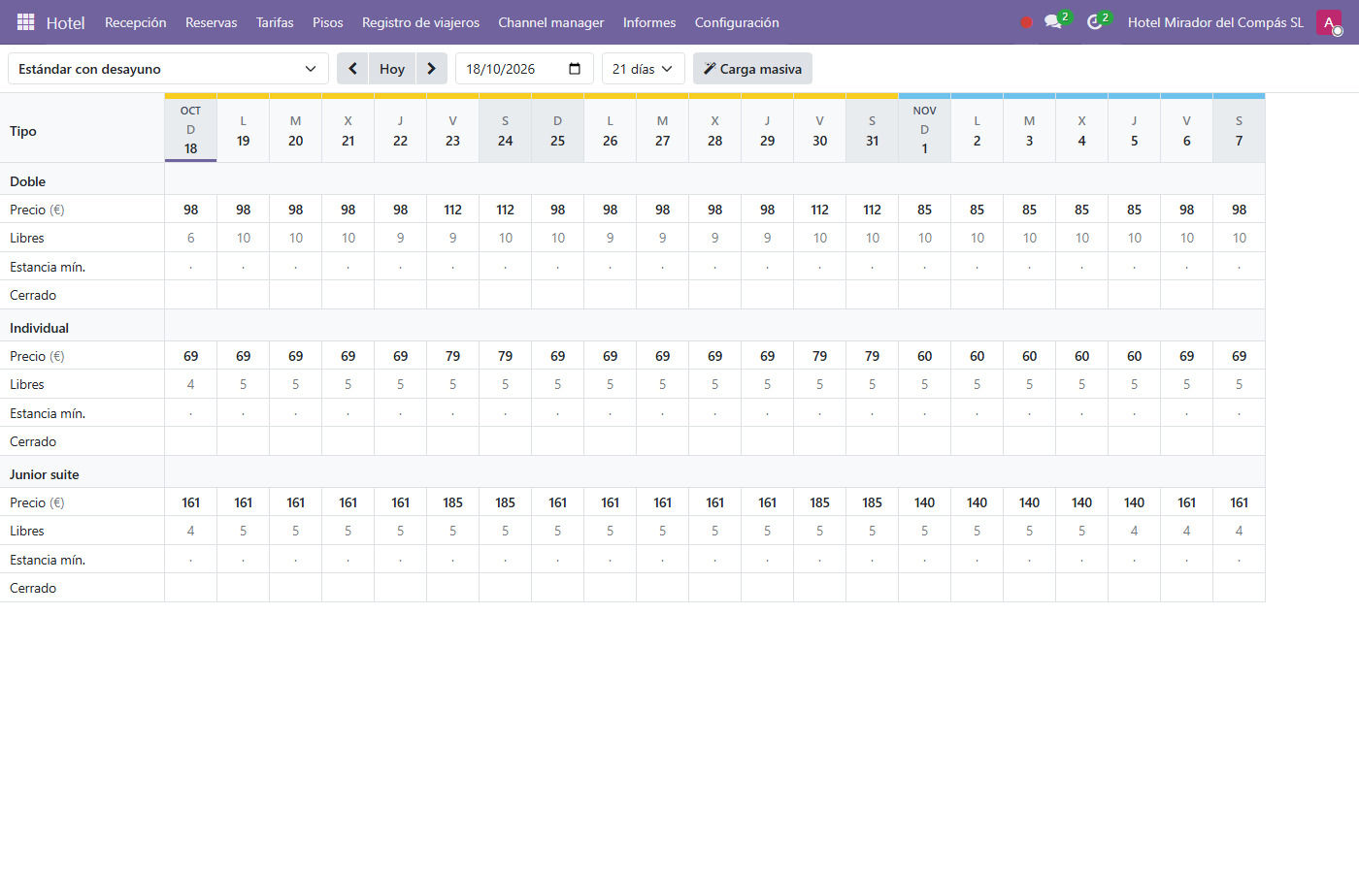1359x873 pixels.
Task: Click the red recording status dot
Action: pos(1026,22)
